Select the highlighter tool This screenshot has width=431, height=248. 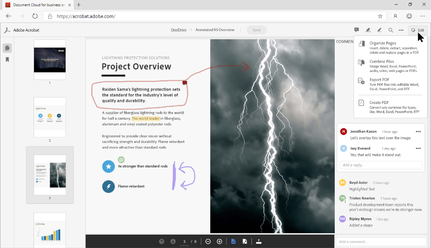click(368, 30)
